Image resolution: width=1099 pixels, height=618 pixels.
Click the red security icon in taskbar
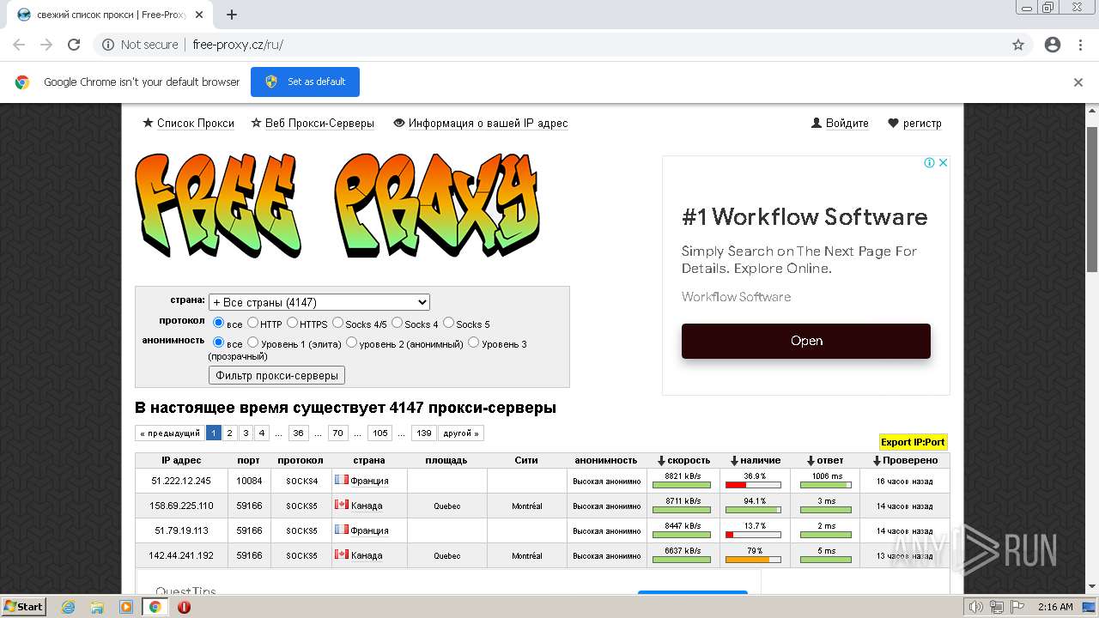[184, 607]
